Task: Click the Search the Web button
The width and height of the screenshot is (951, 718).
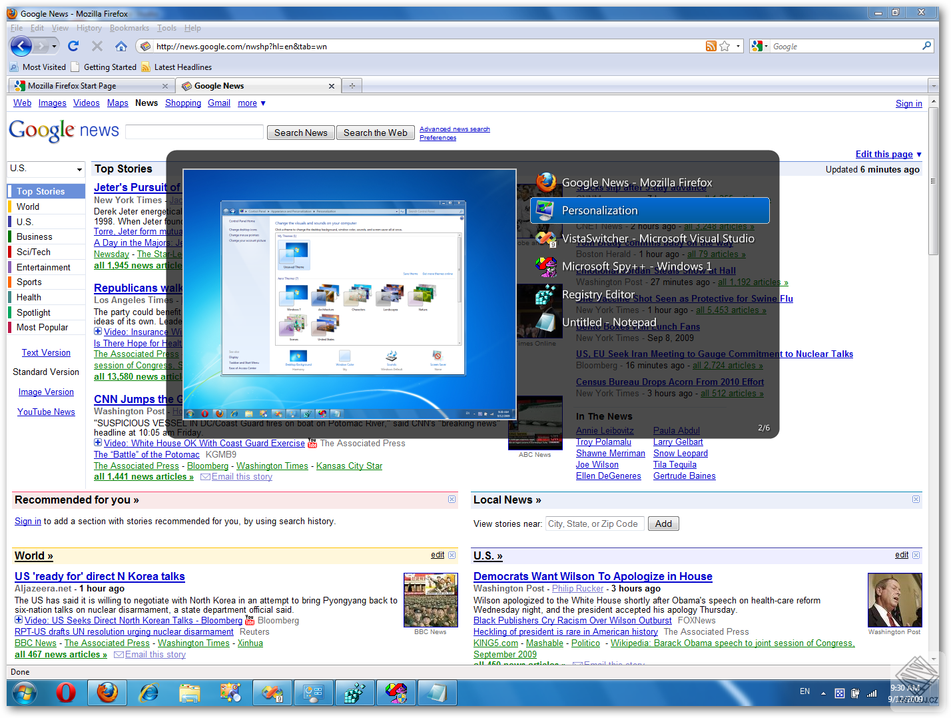Action: pyautogui.click(x=376, y=133)
